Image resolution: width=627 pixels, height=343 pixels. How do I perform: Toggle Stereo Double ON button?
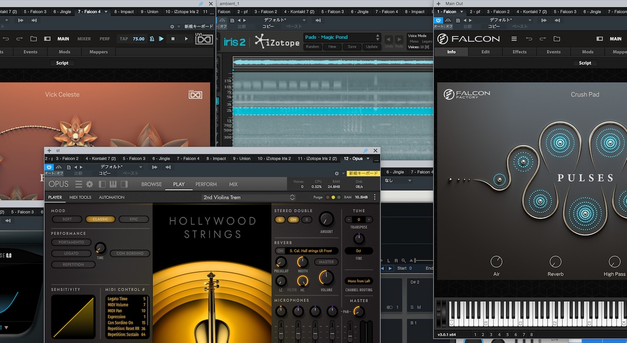click(293, 219)
